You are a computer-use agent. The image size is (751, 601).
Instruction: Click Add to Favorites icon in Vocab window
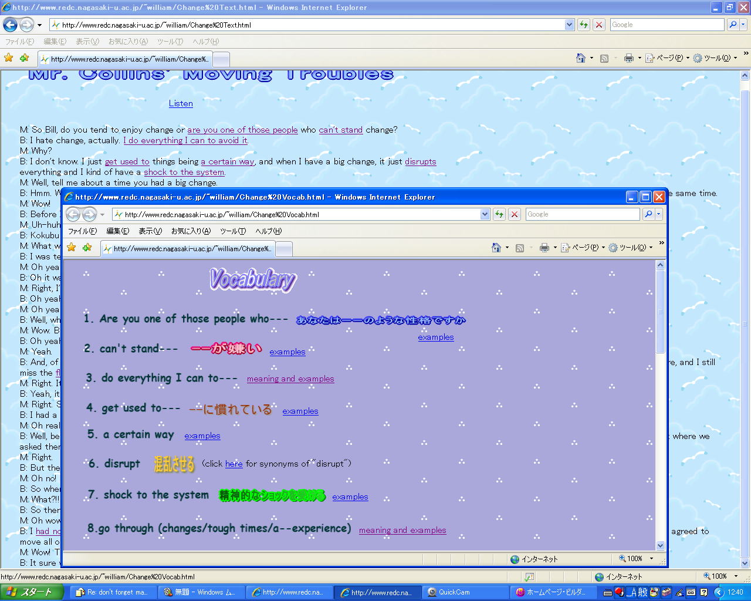coord(87,248)
